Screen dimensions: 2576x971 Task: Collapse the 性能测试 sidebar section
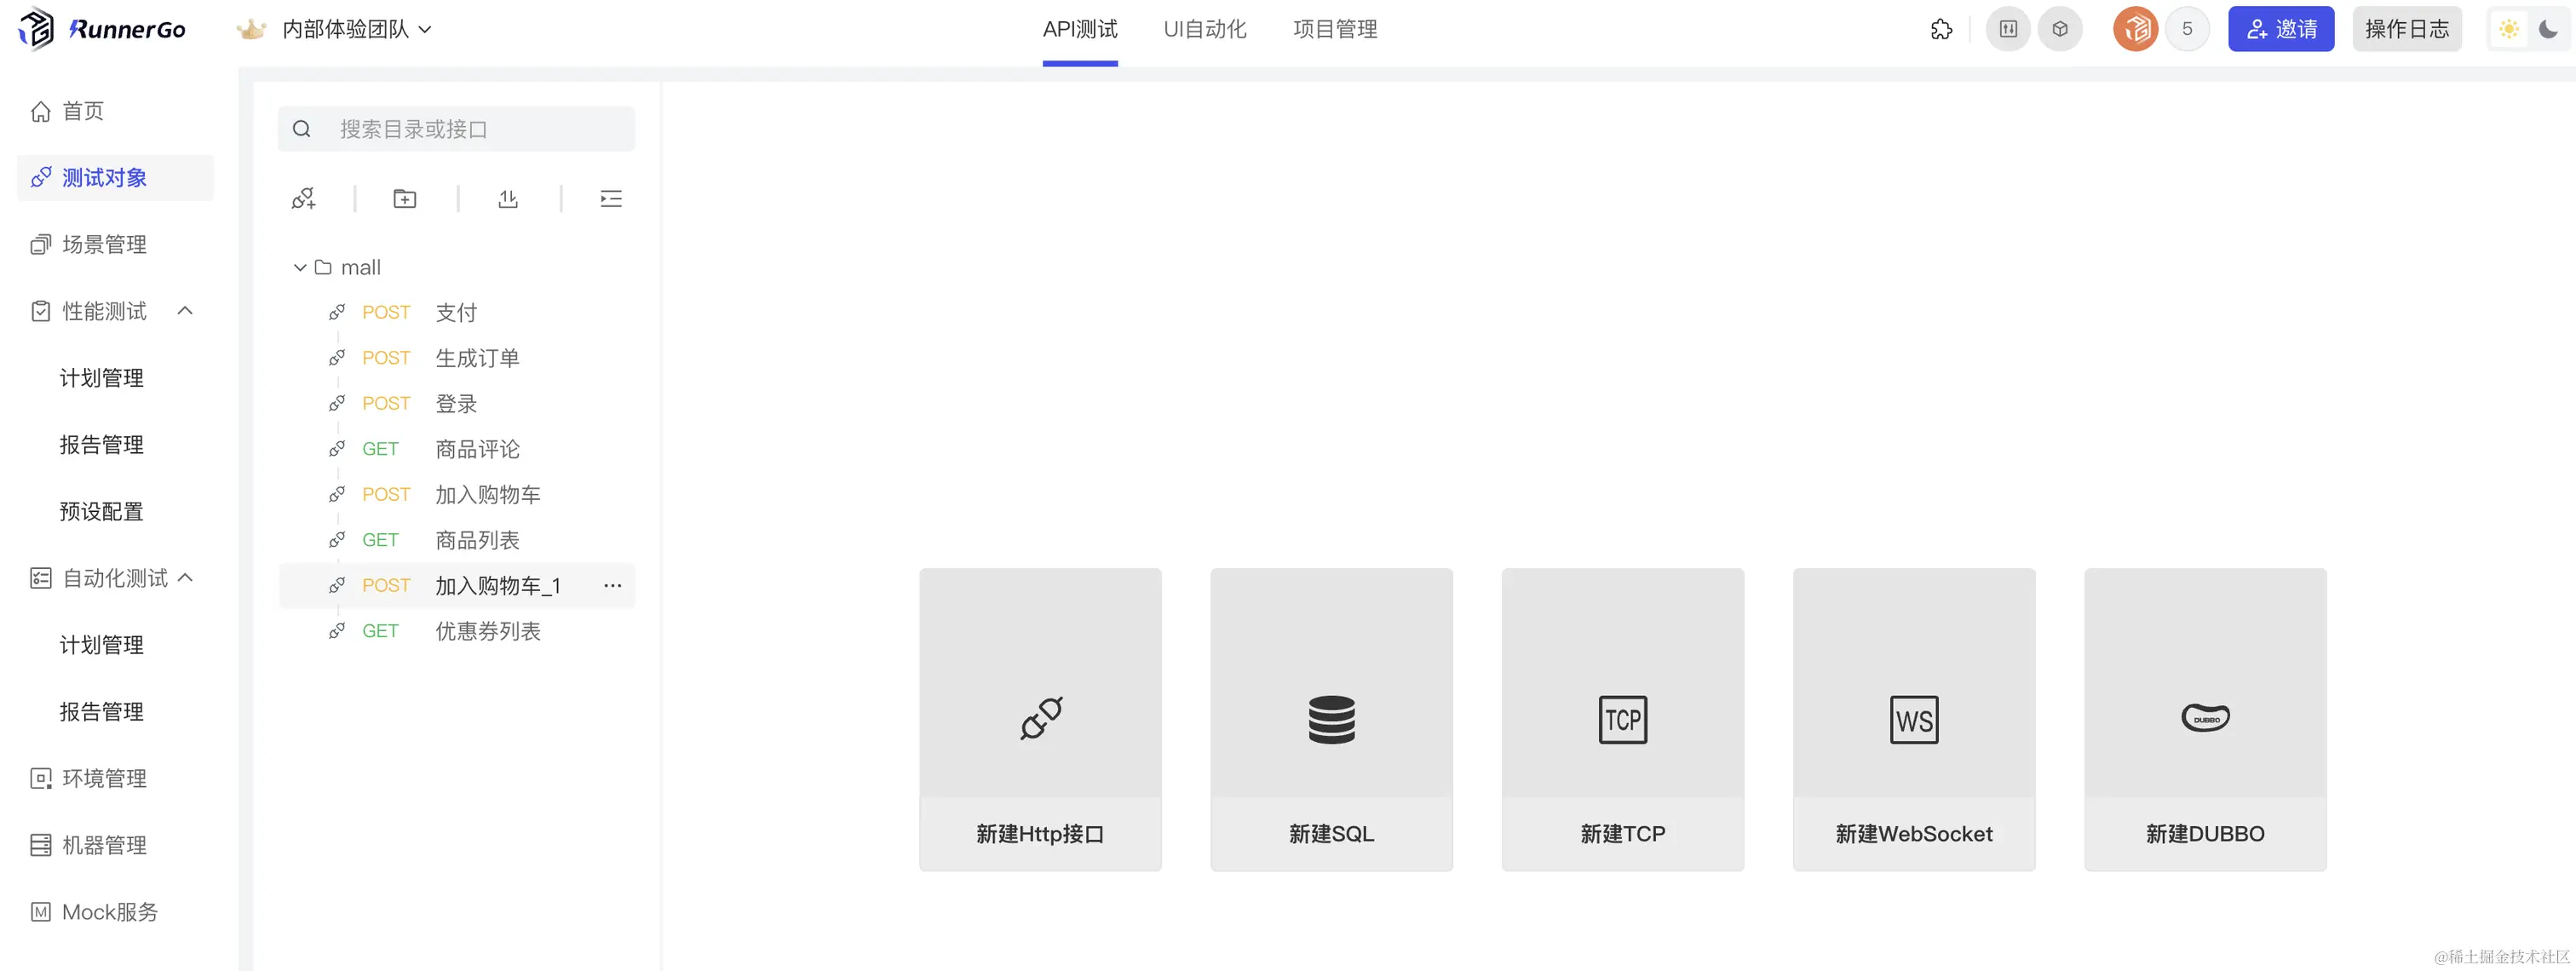(185, 311)
